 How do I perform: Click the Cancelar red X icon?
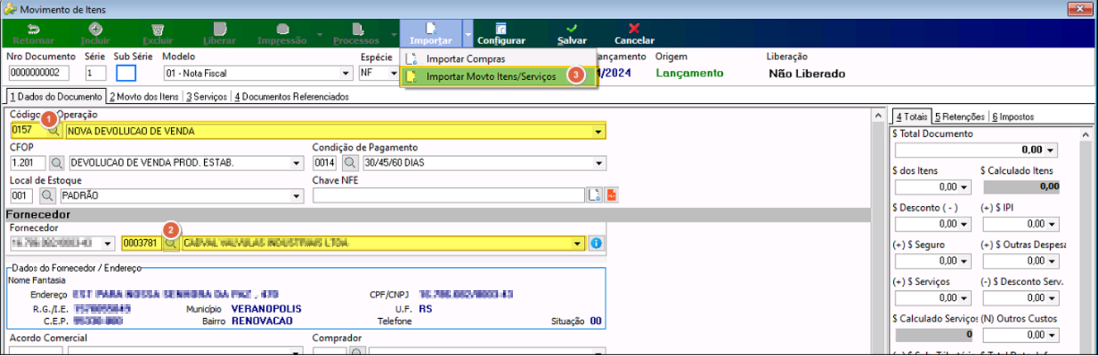coord(634,28)
